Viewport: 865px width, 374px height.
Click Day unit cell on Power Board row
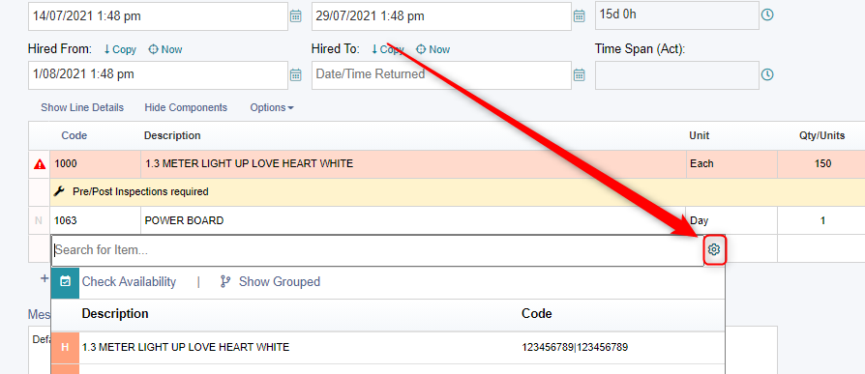(x=731, y=220)
